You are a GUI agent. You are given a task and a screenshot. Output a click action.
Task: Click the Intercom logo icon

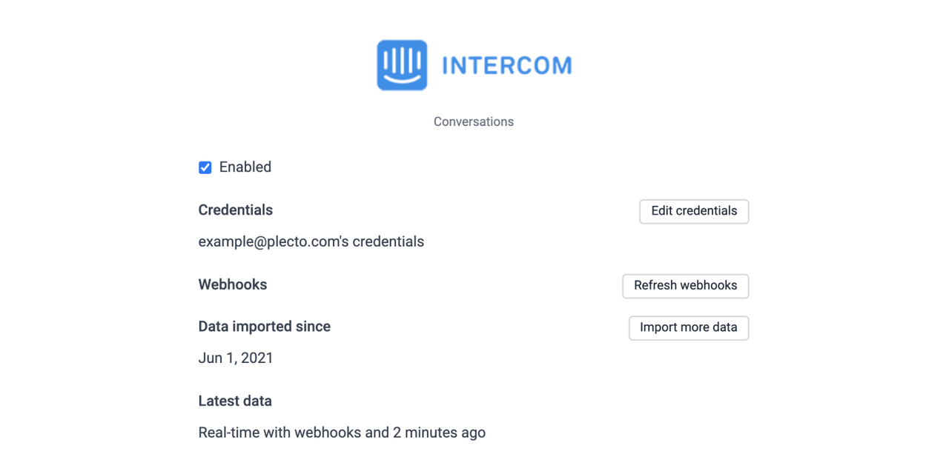click(402, 65)
